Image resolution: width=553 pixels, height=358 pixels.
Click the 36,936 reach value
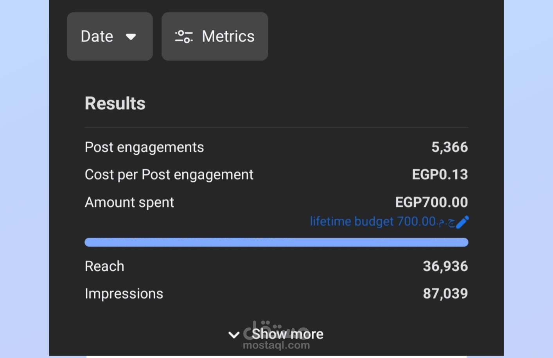coord(445,267)
